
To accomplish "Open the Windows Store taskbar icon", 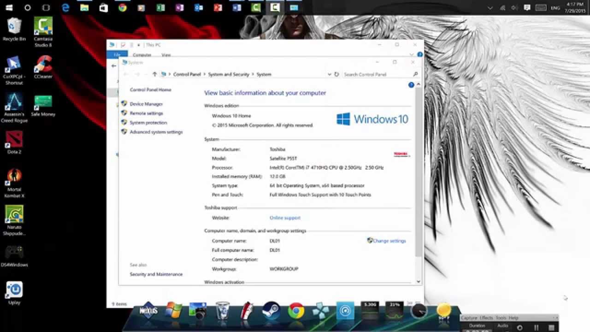I will pos(103,7).
